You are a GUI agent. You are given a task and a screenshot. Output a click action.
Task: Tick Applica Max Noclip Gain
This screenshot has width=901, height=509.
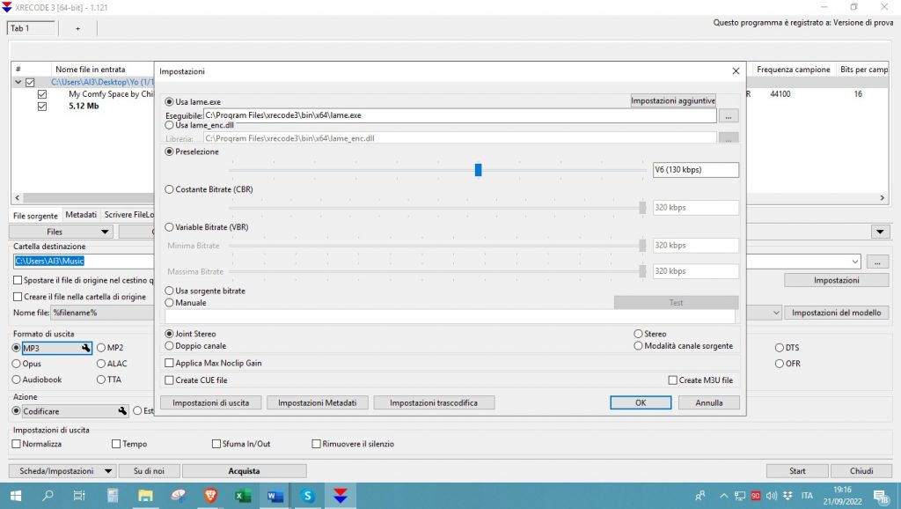(x=170, y=363)
